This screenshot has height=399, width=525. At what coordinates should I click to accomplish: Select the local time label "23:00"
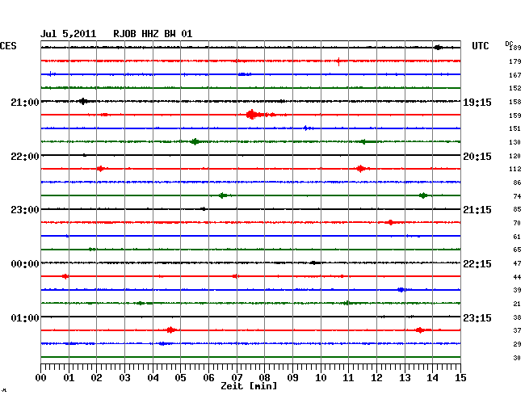[x=25, y=210]
